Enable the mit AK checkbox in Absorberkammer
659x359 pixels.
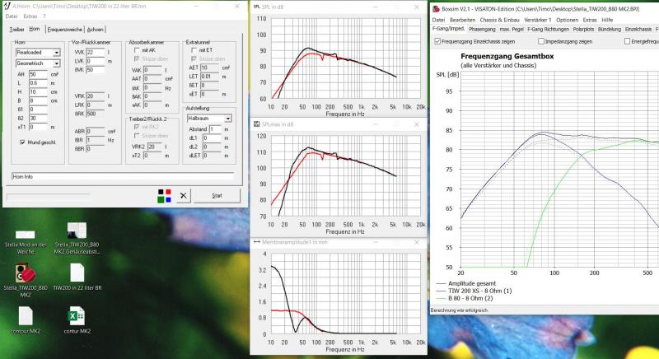pyautogui.click(x=137, y=50)
